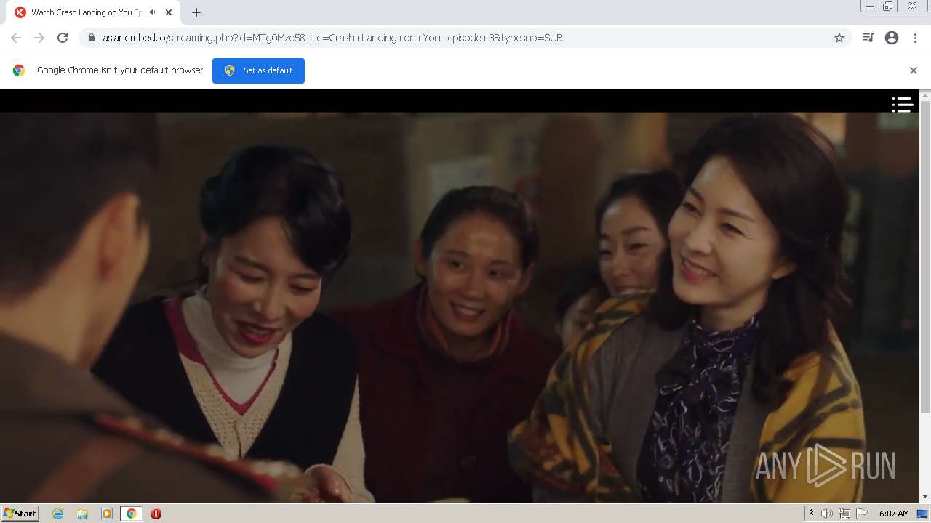931x523 pixels.
Task: Bookmark this page with the star icon
Action: pos(839,38)
